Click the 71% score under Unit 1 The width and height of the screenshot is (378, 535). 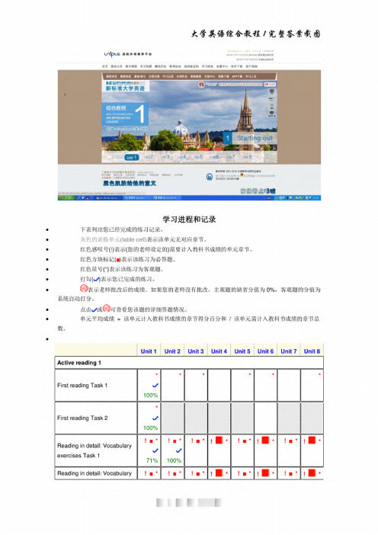coord(152,460)
